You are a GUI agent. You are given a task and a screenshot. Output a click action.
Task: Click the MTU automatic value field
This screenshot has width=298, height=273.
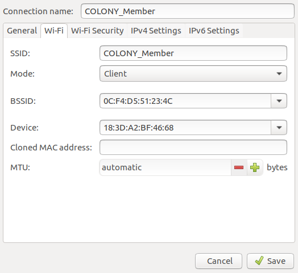coord(165,167)
